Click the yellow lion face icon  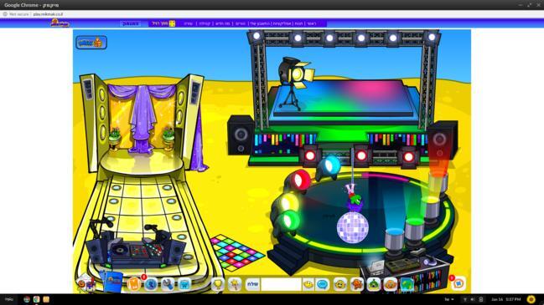340,284
